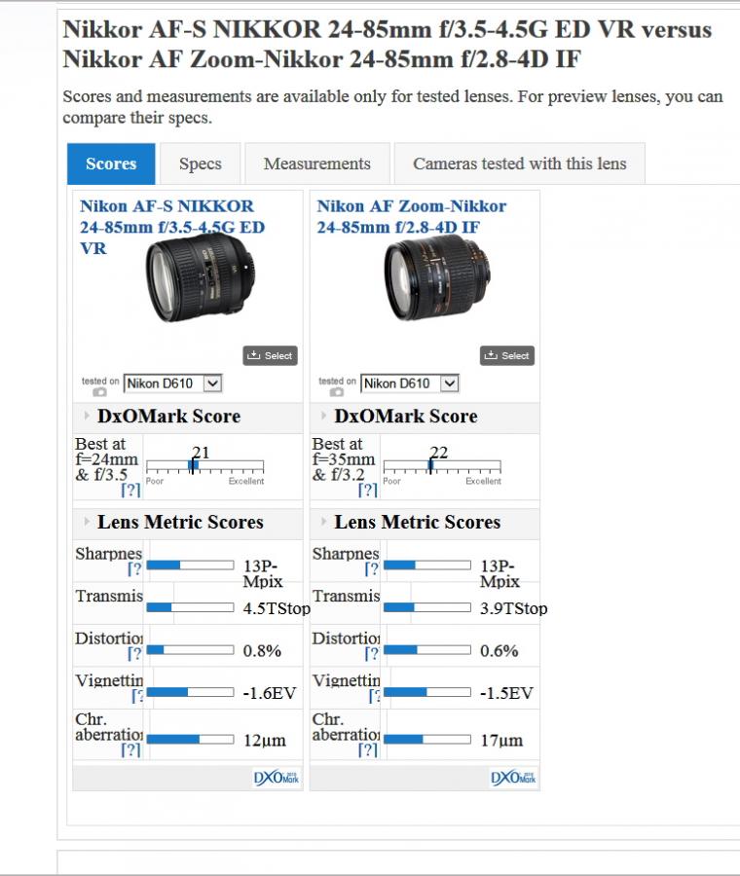Click camera icon under tested on, AF-S lens
The height and width of the screenshot is (876, 740).
point(99,392)
